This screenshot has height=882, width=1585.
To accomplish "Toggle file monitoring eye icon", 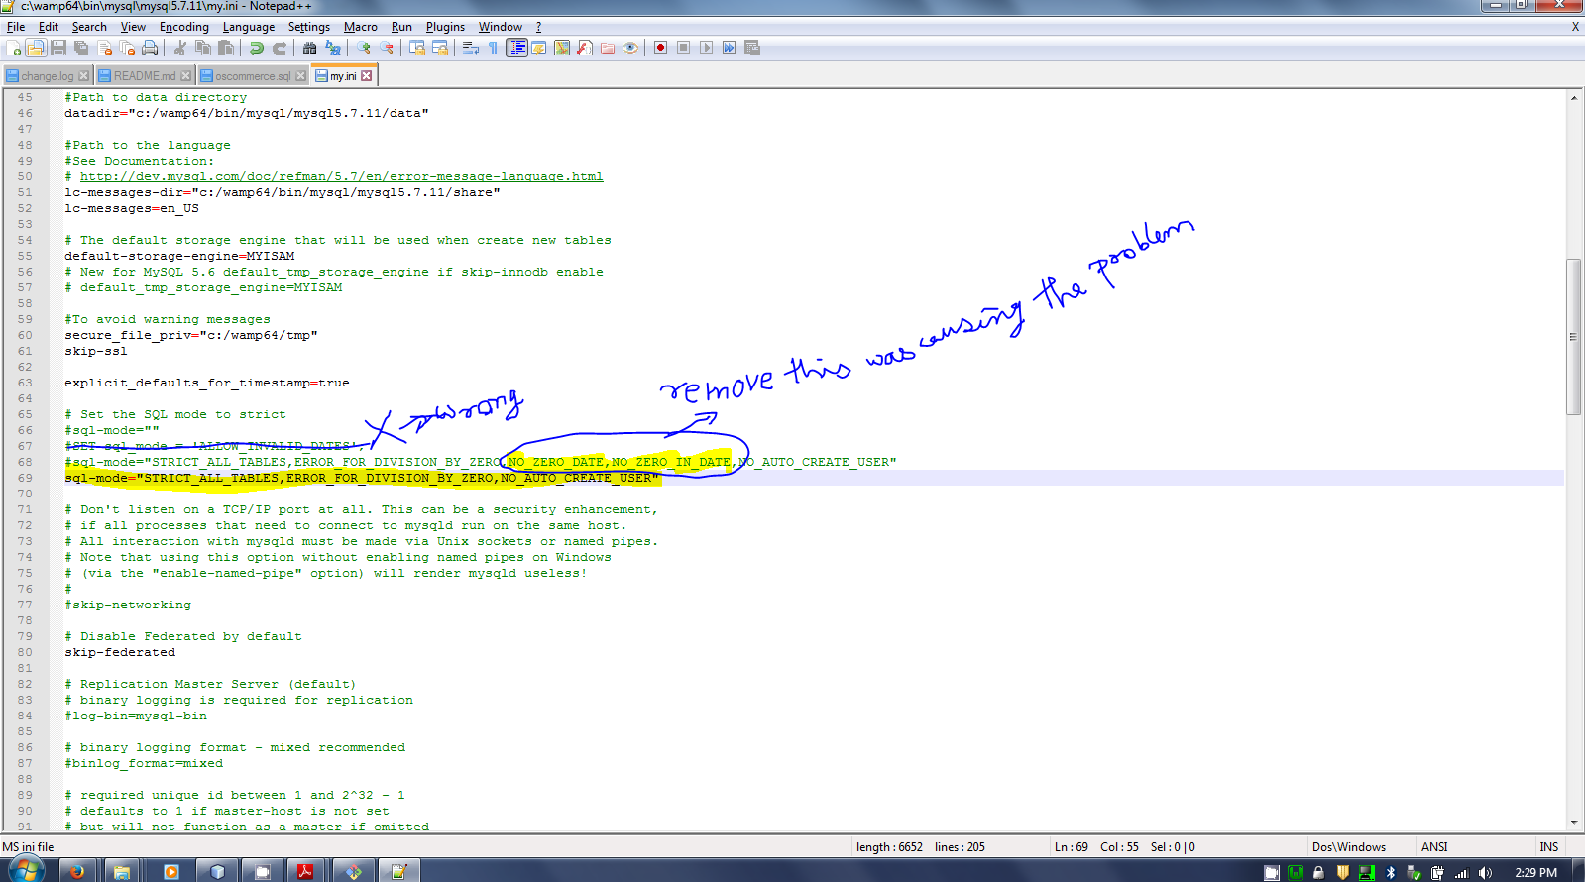I will (630, 48).
